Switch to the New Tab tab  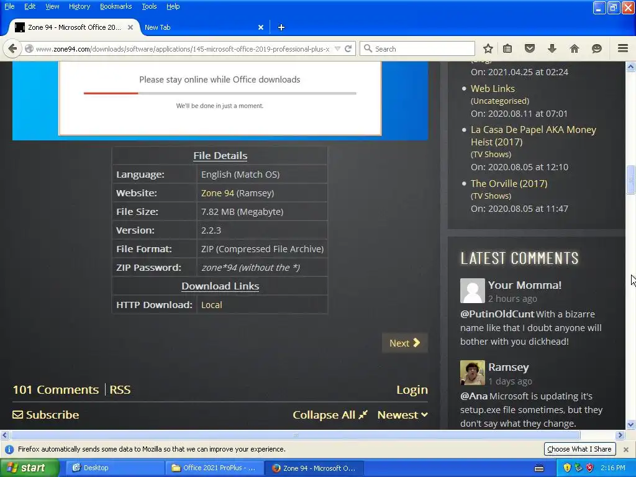(x=203, y=27)
